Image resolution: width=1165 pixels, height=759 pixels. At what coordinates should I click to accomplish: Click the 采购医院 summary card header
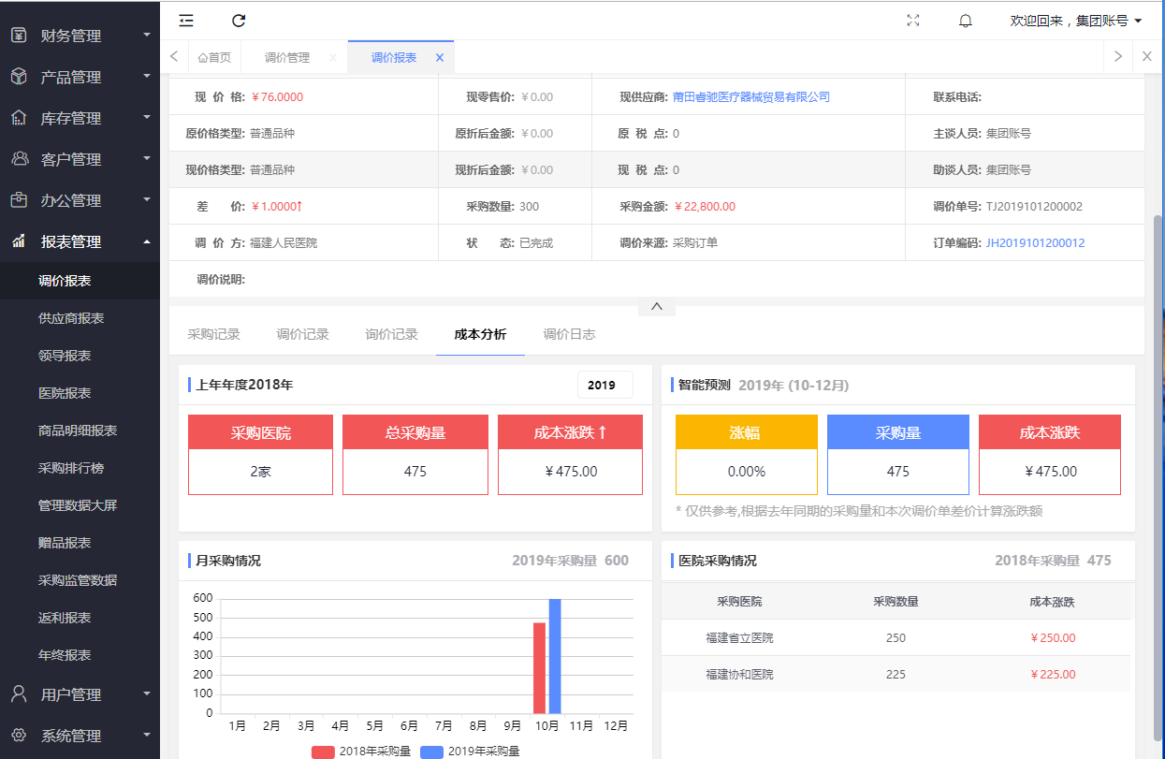[261, 432]
